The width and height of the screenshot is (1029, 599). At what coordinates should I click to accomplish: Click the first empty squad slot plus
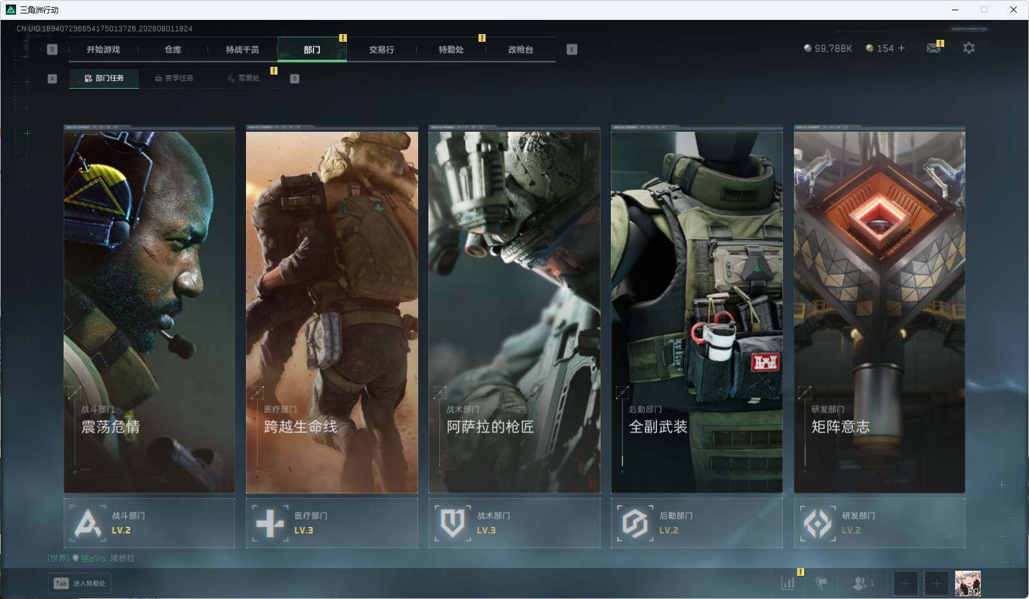[905, 584]
